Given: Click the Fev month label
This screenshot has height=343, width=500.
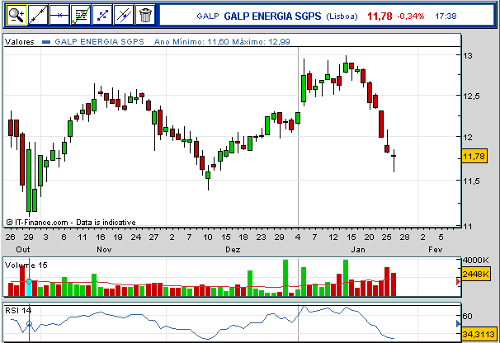Looking at the screenshot, I should tap(436, 250).
